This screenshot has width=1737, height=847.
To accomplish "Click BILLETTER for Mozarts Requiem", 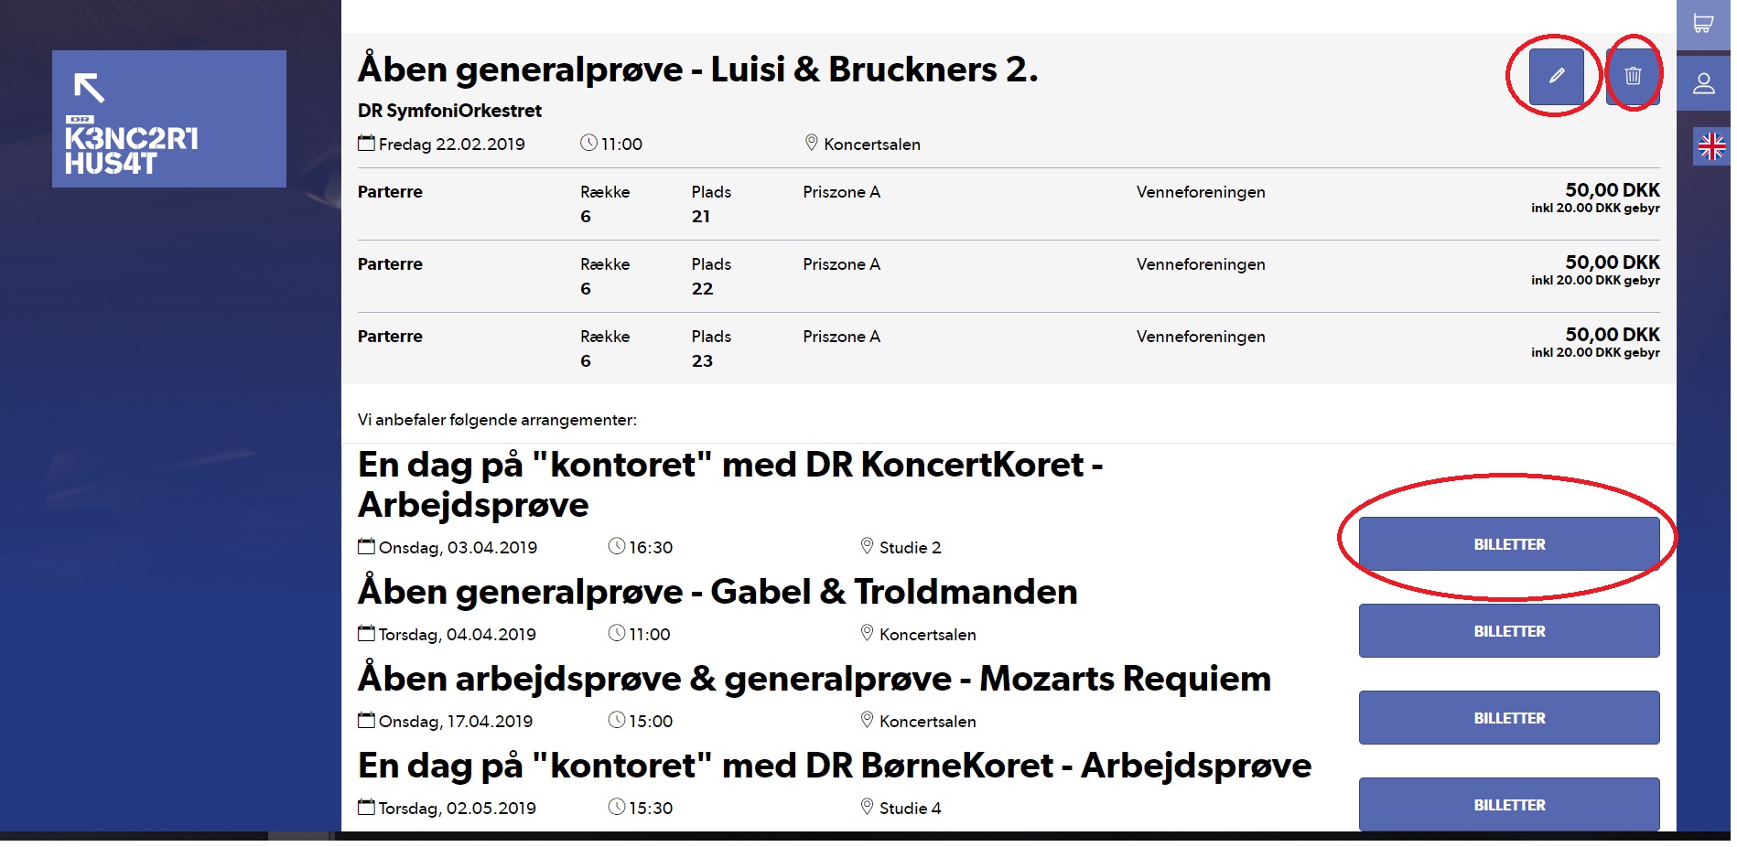I will 1508,718.
